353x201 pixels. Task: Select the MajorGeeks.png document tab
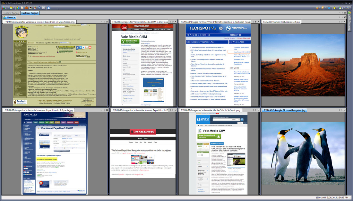pyautogui.click(x=39, y=22)
